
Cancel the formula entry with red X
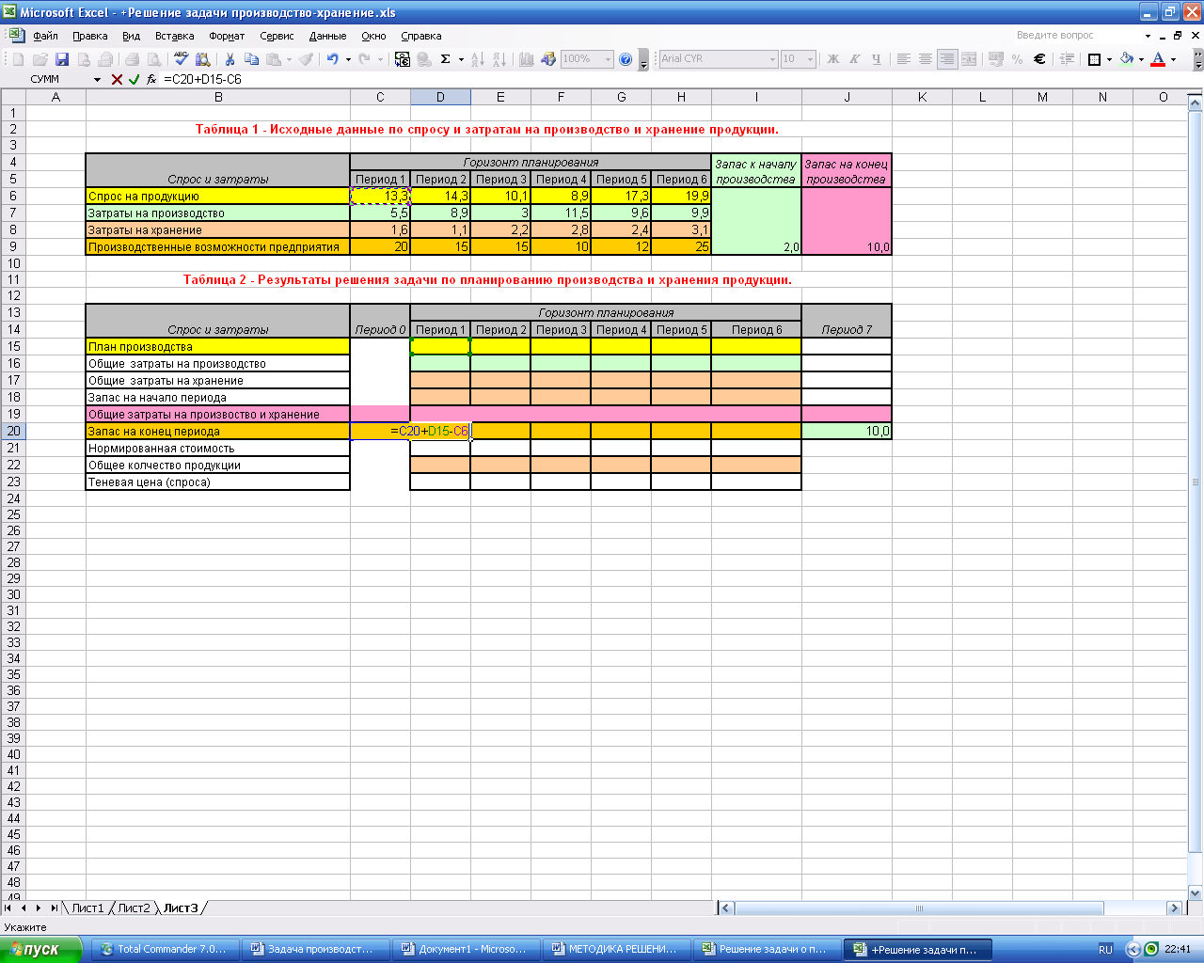tap(117, 80)
